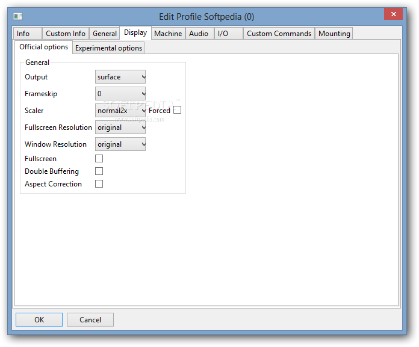Expand the Frameskip dropdown
Viewport: 419px width, 347px height.
click(x=120, y=94)
